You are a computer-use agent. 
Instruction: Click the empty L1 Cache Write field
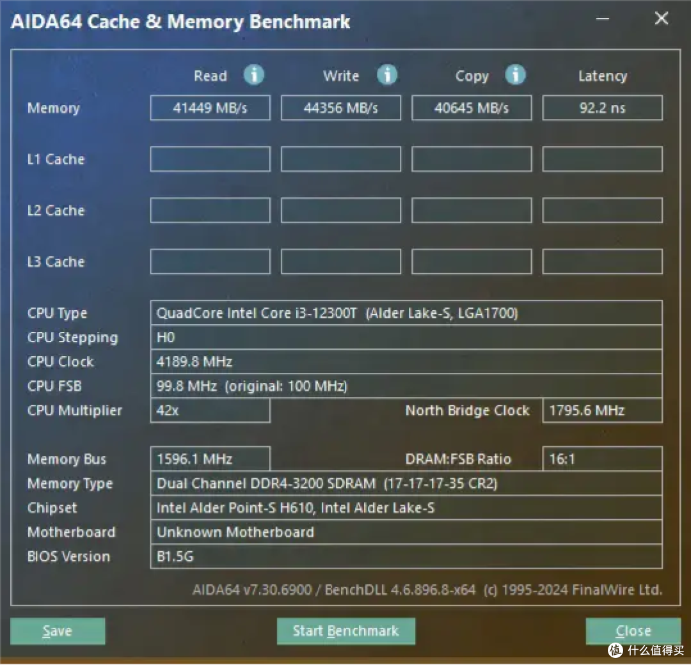tap(340, 159)
